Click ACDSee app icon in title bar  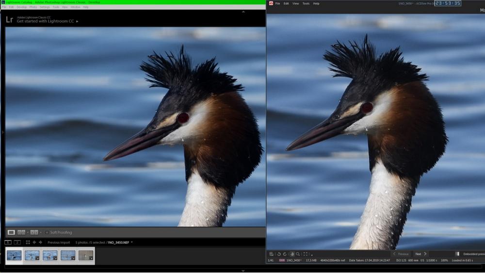(271, 3)
